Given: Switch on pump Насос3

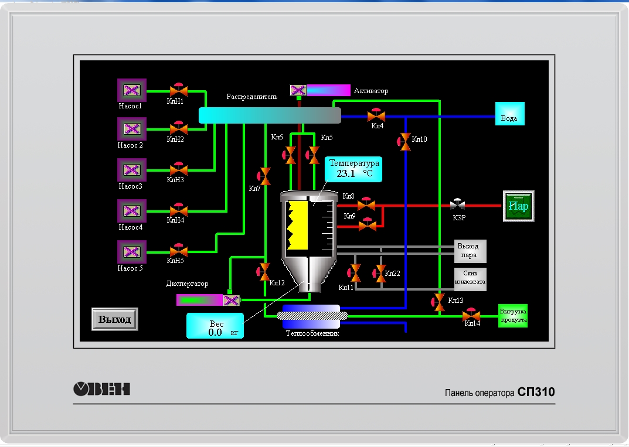Looking at the screenshot, I should (132, 170).
